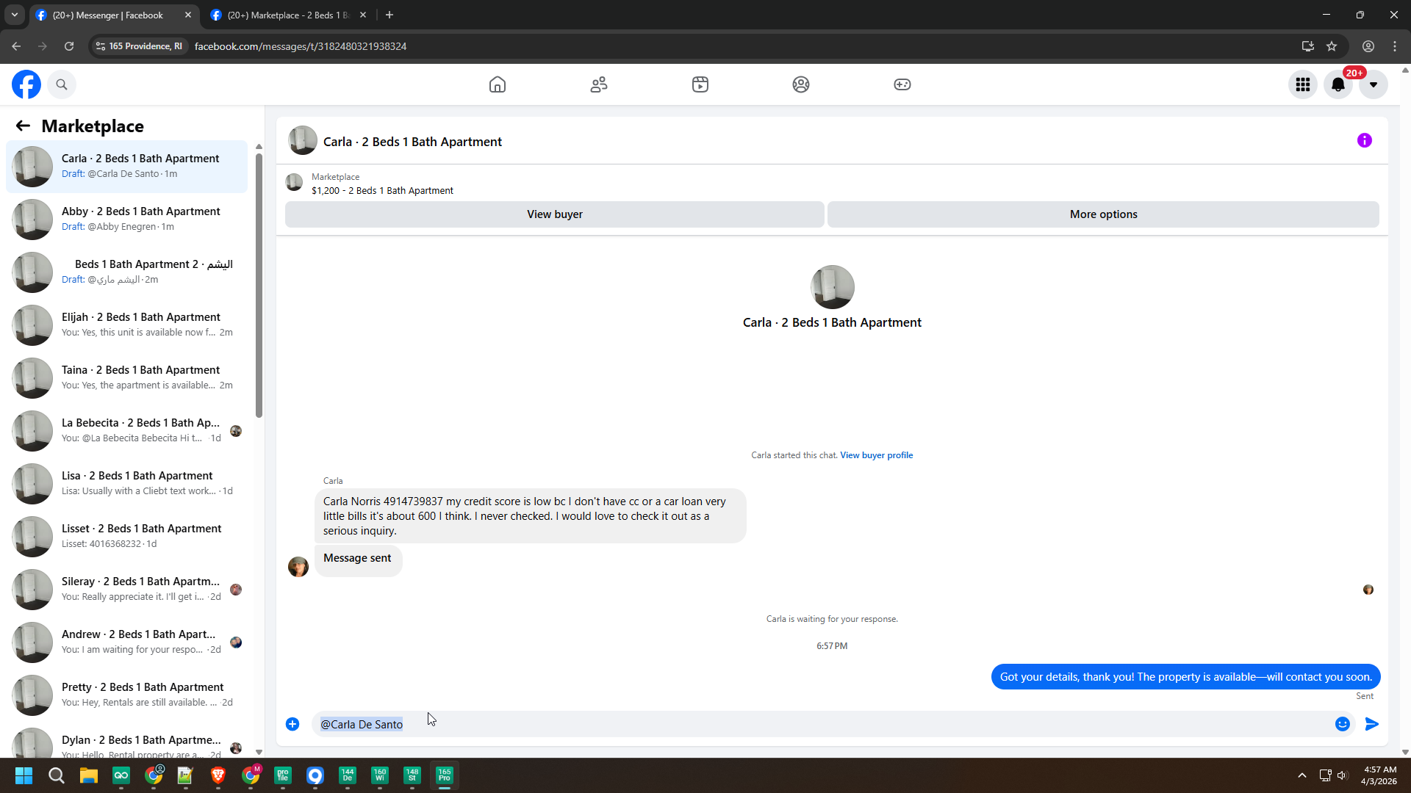This screenshot has width=1411, height=793.
Task: Show hidden system tray icons
Action: point(1302,775)
